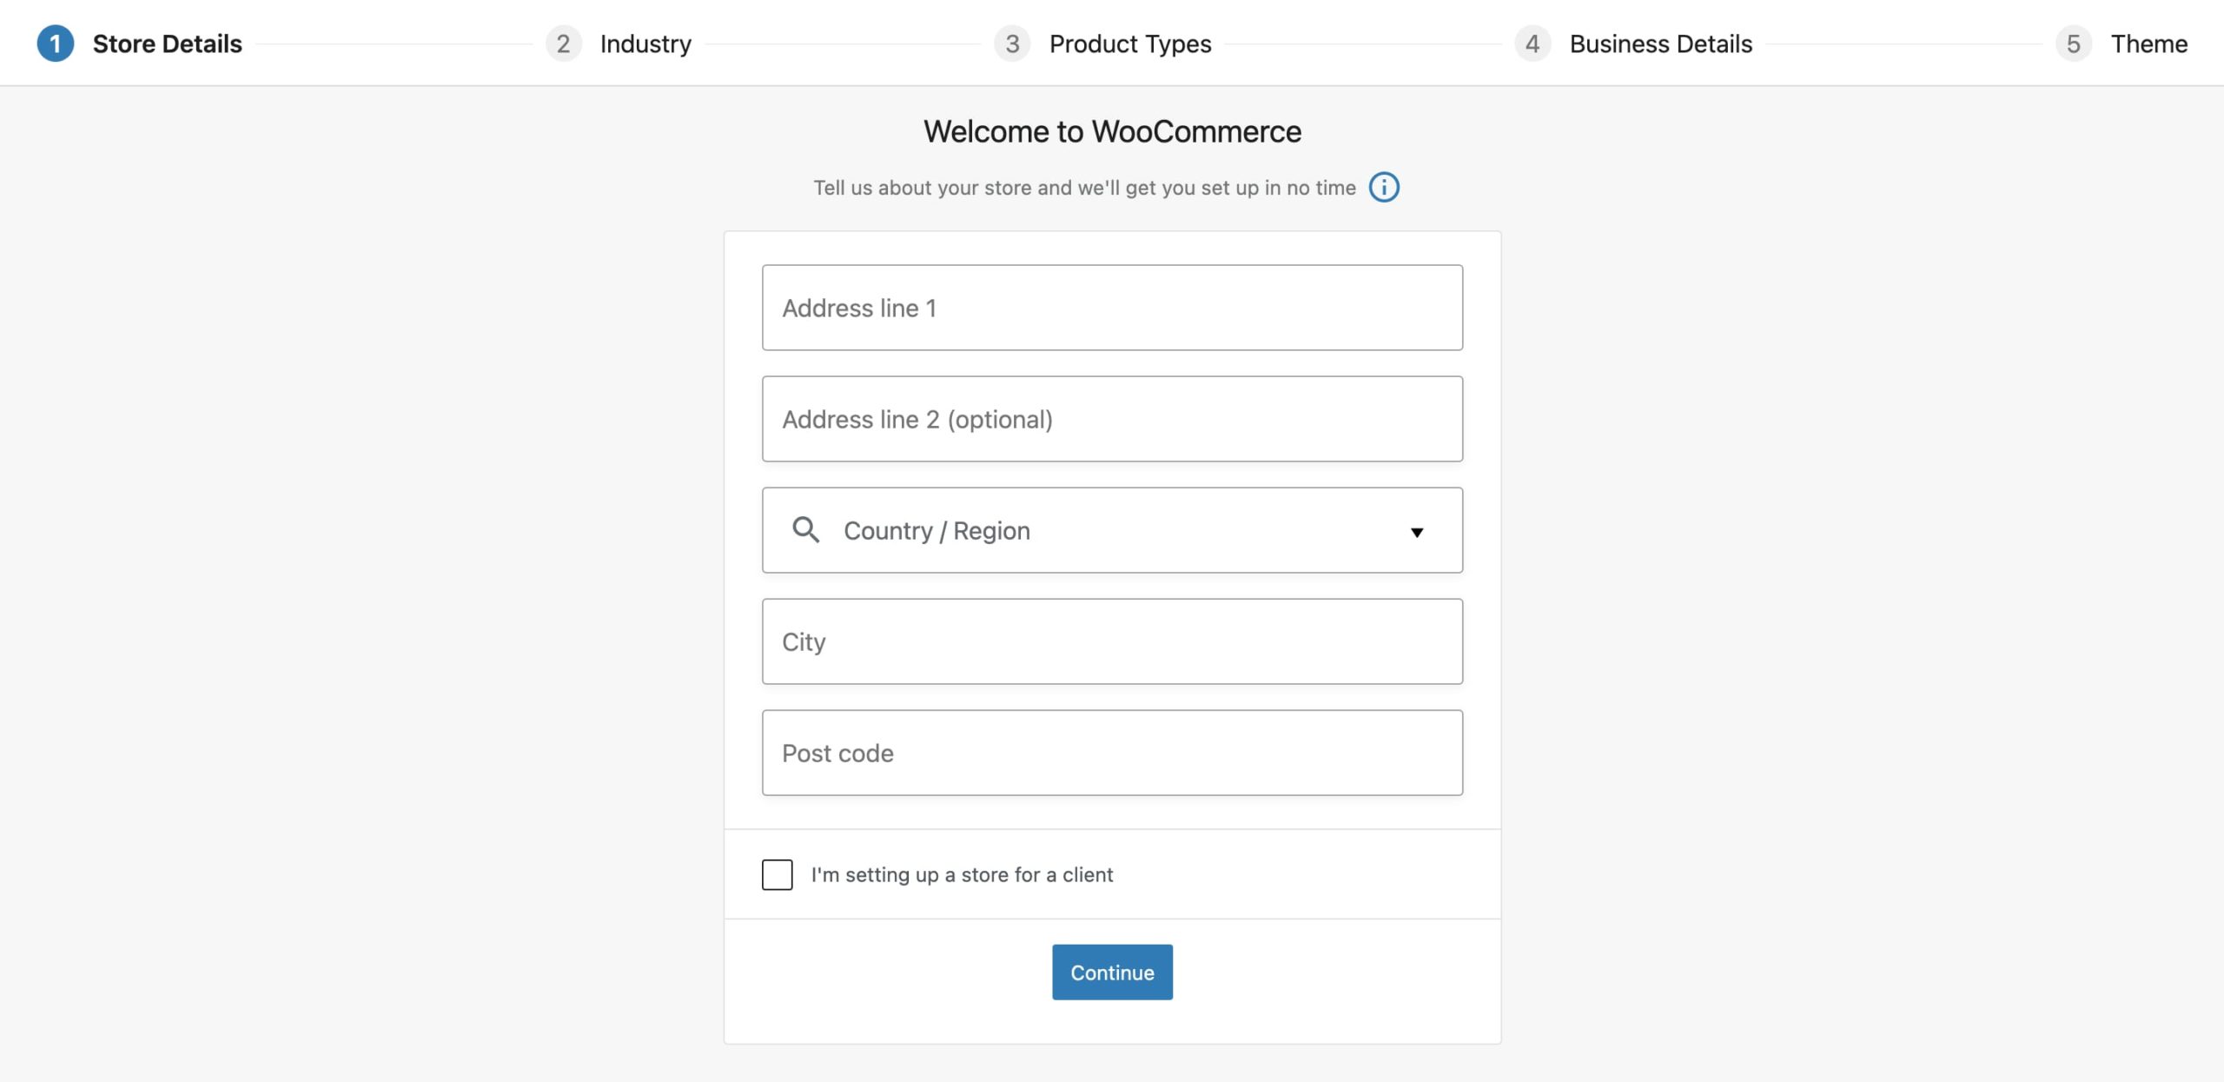Click the step 3 circle icon

(1012, 43)
